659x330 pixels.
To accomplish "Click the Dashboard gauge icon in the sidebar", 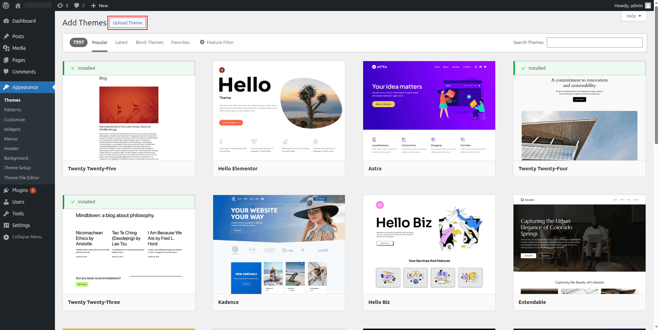I will [x=6, y=21].
